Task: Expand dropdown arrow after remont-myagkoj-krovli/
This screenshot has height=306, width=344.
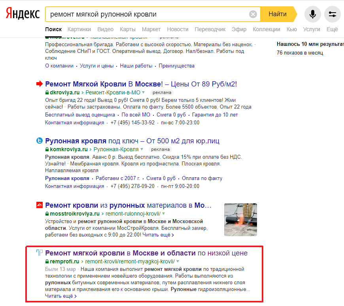Action: click(178, 261)
